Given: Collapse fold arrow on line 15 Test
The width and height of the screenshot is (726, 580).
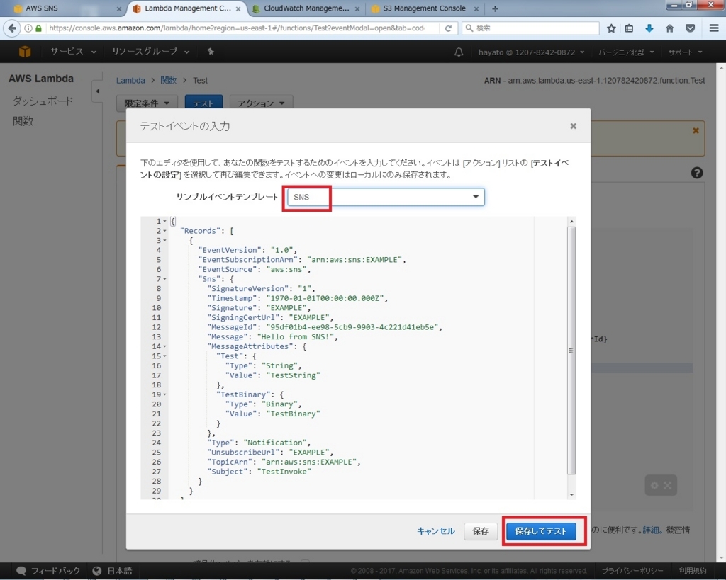Looking at the screenshot, I should coord(164,356).
